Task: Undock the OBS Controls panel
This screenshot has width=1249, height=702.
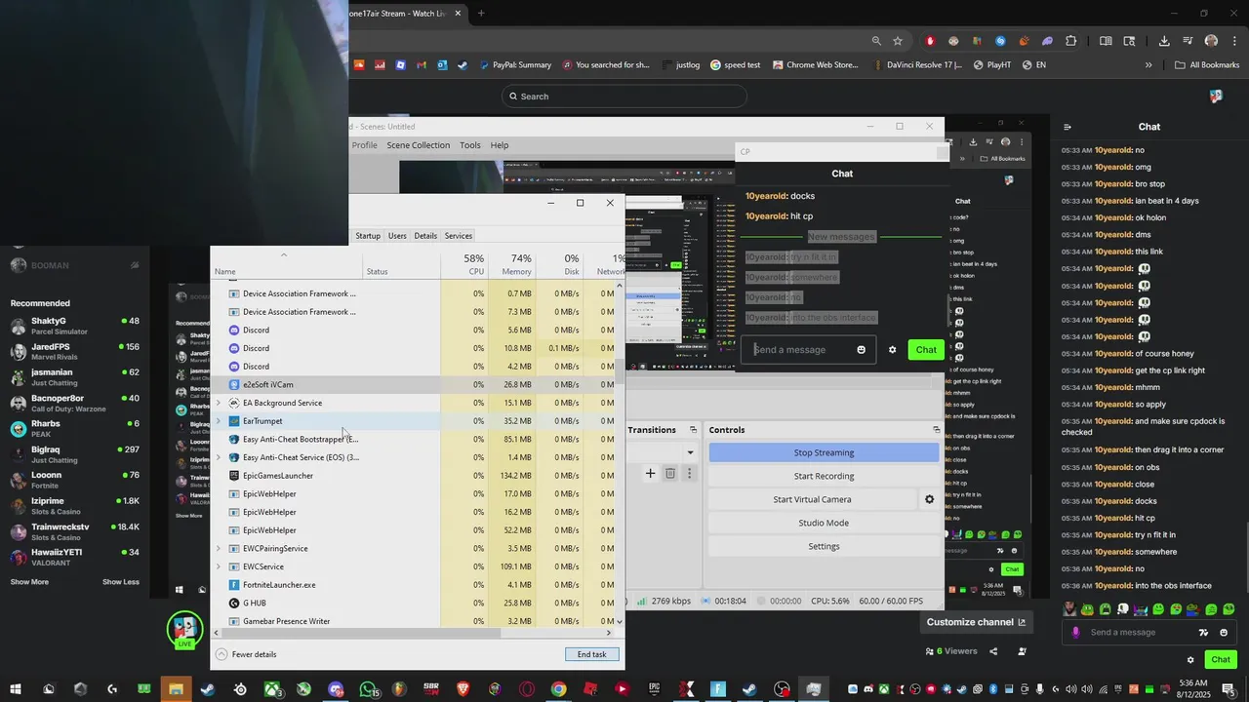Action: [x=936, y=430]
